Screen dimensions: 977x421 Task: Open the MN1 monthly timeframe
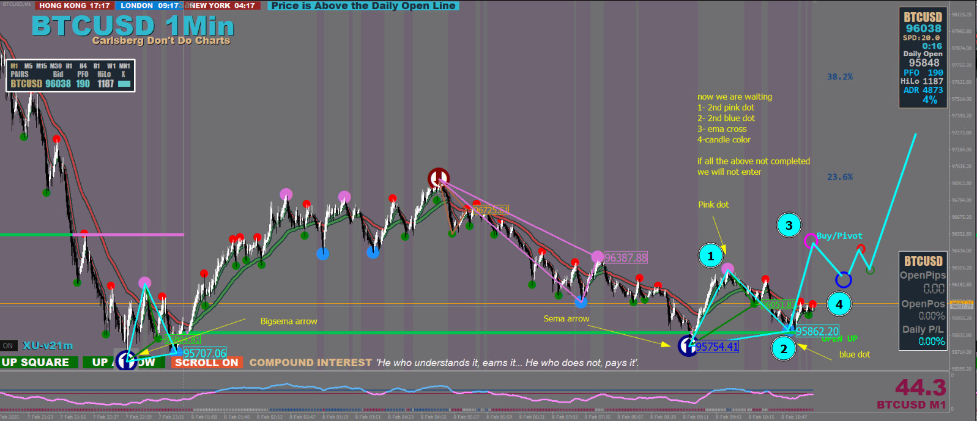tap(125, 66)
